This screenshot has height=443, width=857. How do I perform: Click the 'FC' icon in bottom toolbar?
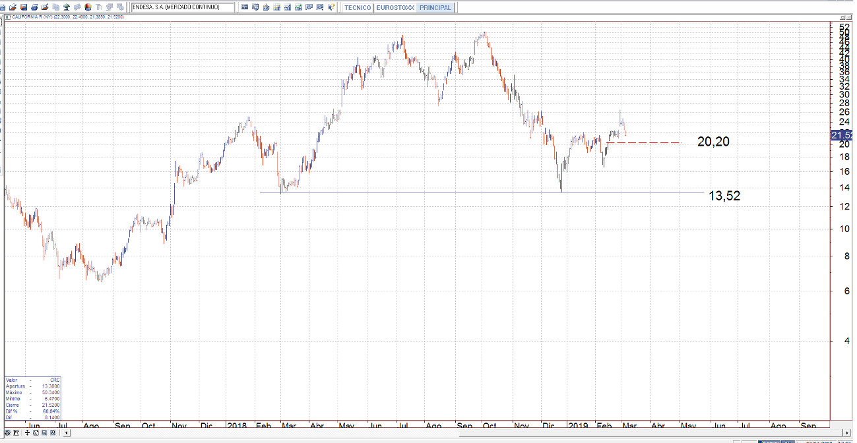pyautogui.click(x=16, y=432)
